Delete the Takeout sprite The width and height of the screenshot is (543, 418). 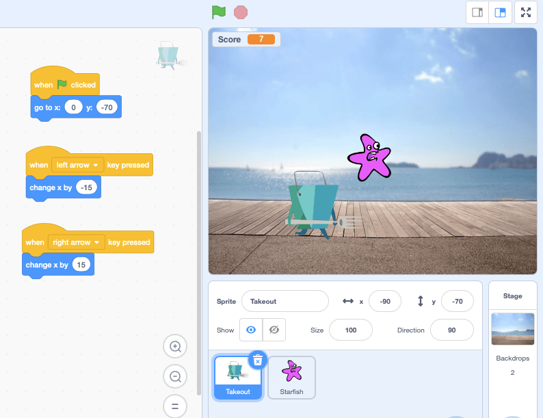coord(257,360)
